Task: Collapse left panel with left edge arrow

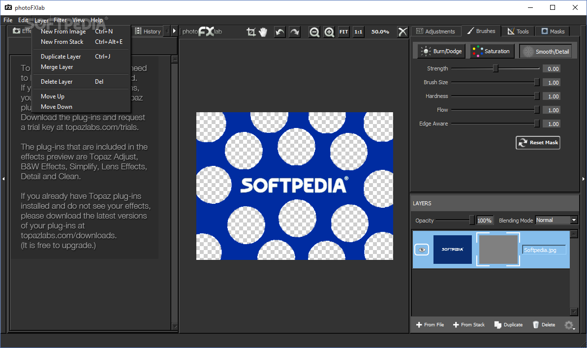Action: [x=3, y=179]
